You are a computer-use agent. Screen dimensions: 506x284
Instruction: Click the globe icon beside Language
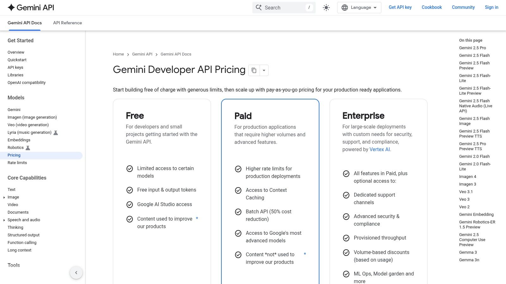[x=345, y=7]
